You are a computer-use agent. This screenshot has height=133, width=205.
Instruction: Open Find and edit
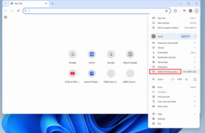[x=174, y=97]
